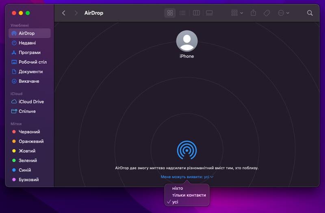Select the Зелений green tag
The width and height of the screenshot is (325, 213).
[x=30, y=160]
